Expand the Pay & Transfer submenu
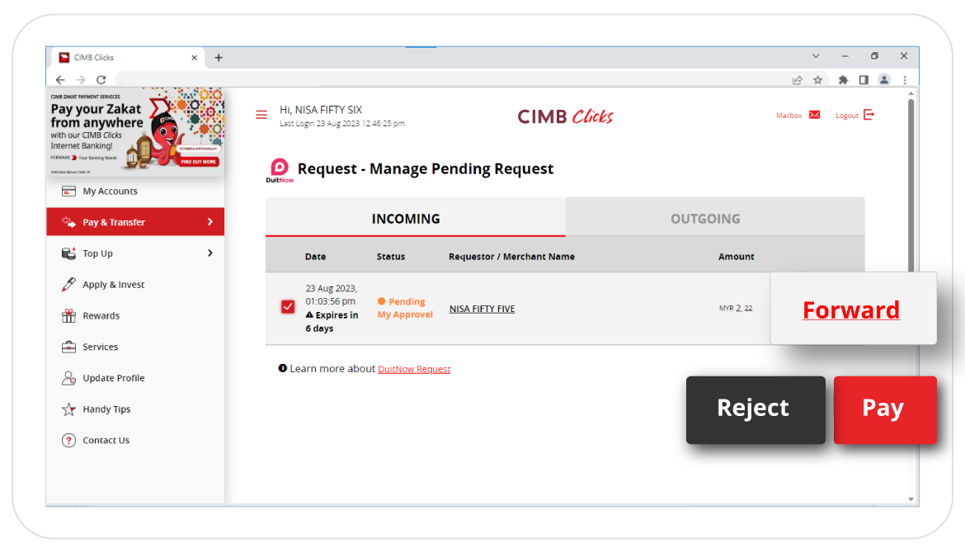 [209, 222]
